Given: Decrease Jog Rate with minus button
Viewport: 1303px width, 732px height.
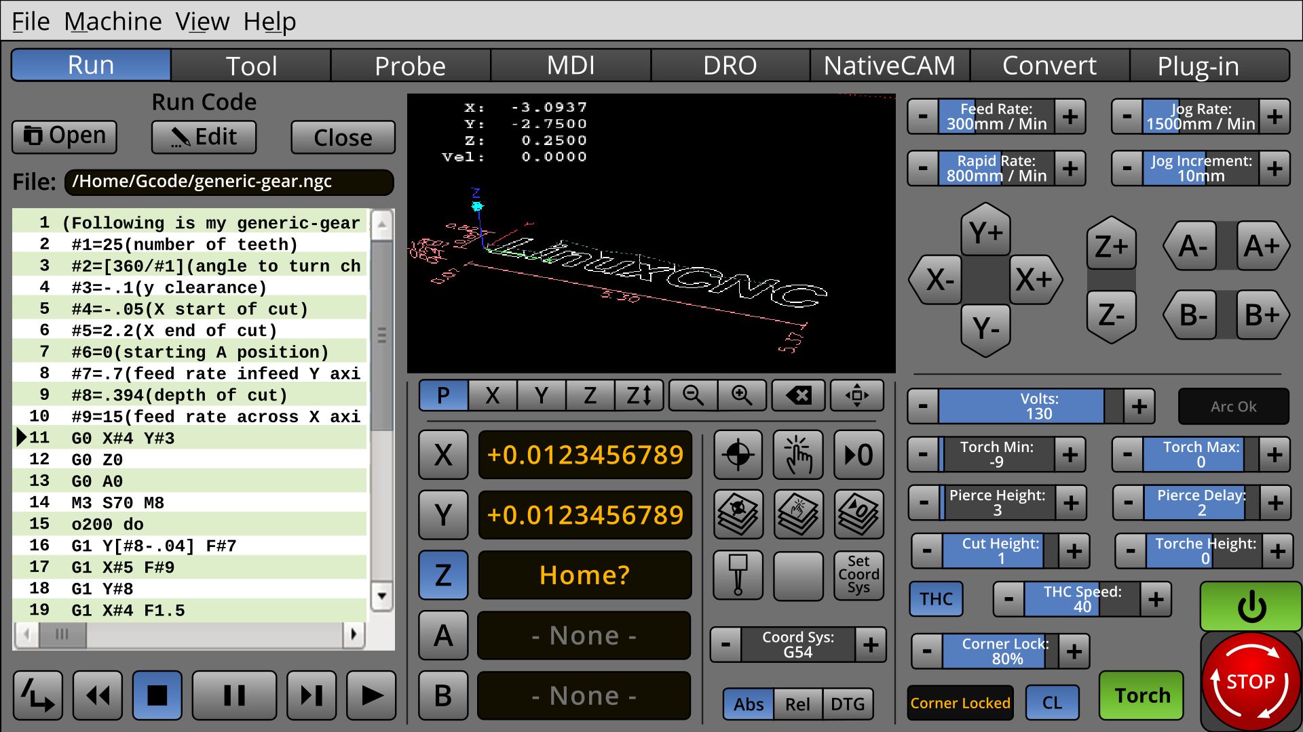Looking at the screenshot, I should (1127, 117).
